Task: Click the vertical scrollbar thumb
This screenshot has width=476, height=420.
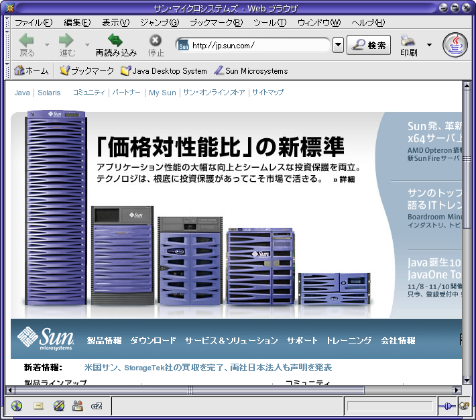Action: 467,158
